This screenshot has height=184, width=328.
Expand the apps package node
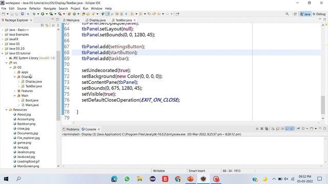coord(15,72)
